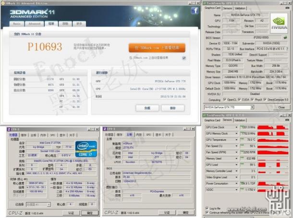Image resolution: width=293 pixels, height=218 pixels.
Task: Open the VDDC sensor dropdown
Action: (236, 190)
